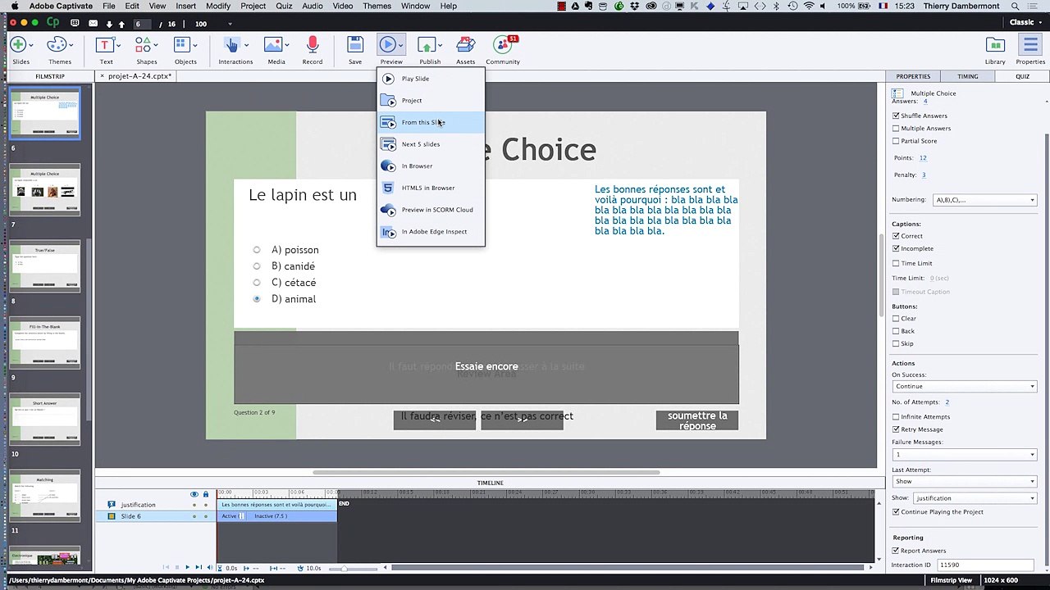Enable the Multiple Answers checkbox
Viewport: 1050px width, 590px height.
click(x=896, y=128)
